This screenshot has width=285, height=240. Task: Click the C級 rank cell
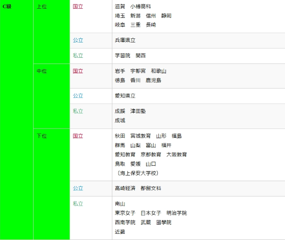(16, 120)
